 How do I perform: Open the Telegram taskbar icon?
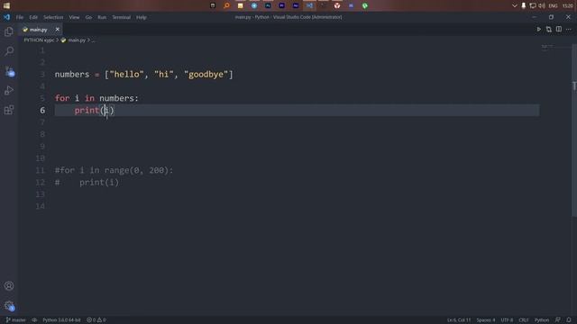point(254,5)
